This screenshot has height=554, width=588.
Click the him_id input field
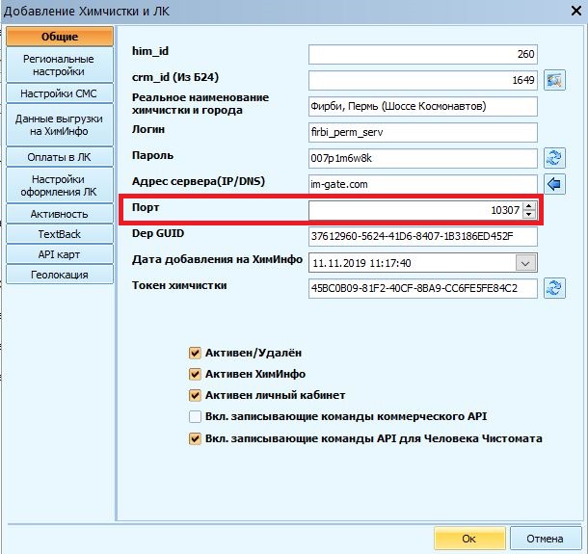423,54
